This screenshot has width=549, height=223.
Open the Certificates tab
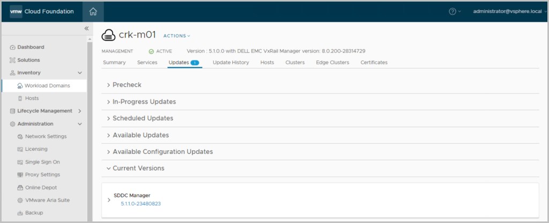click(x=374, y=63)
